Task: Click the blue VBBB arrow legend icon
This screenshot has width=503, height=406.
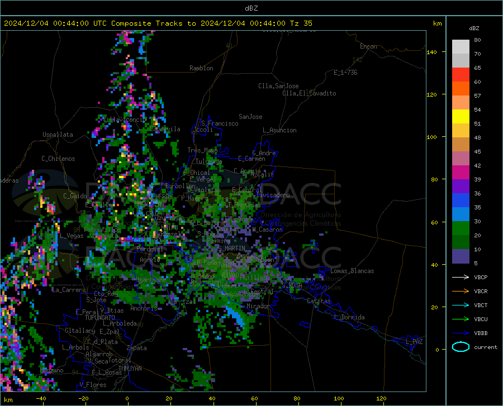Action: coord(461,333)
